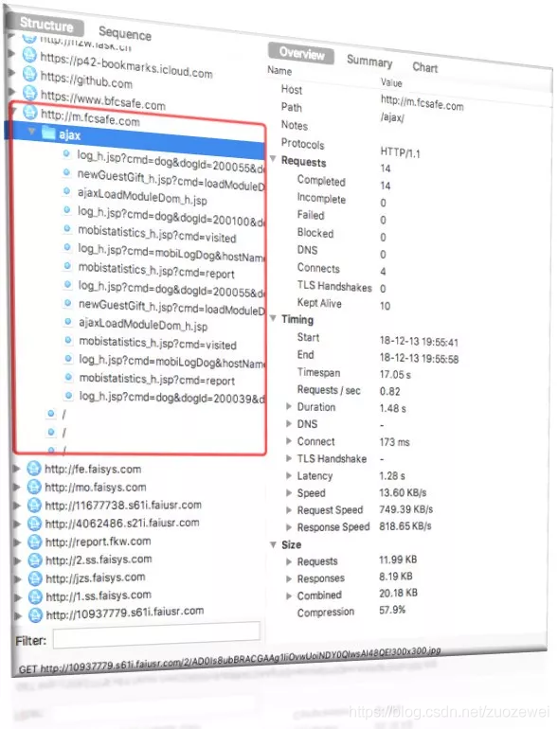Click the Response Speed value 818.65 KB/s
Image resolution: width=558 pixels, height=729 pixels.
click(405, 526)
